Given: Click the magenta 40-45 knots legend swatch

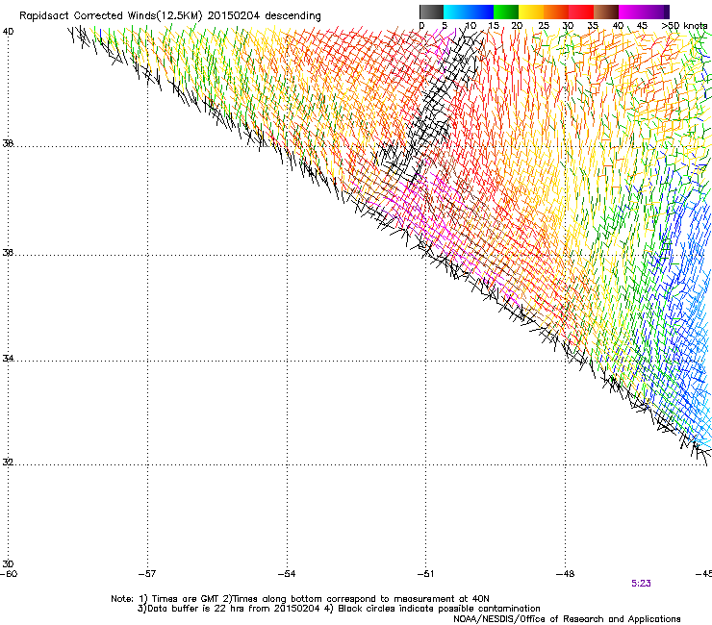Looking at the screenshot, I should click(631, 12).
